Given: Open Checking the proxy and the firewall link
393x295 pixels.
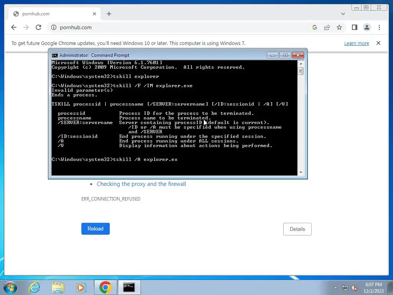Looking at the screenshot, I should click(141, 184).
